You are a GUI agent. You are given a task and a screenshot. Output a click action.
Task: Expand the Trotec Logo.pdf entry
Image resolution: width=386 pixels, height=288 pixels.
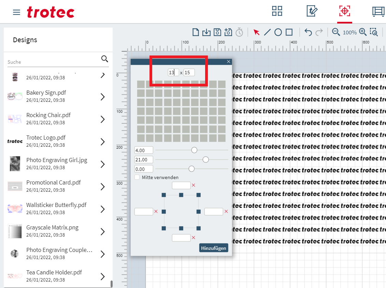pos(102,142)
